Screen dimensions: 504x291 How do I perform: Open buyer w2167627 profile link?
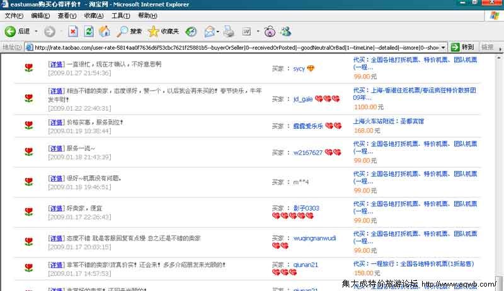(307, 152)
